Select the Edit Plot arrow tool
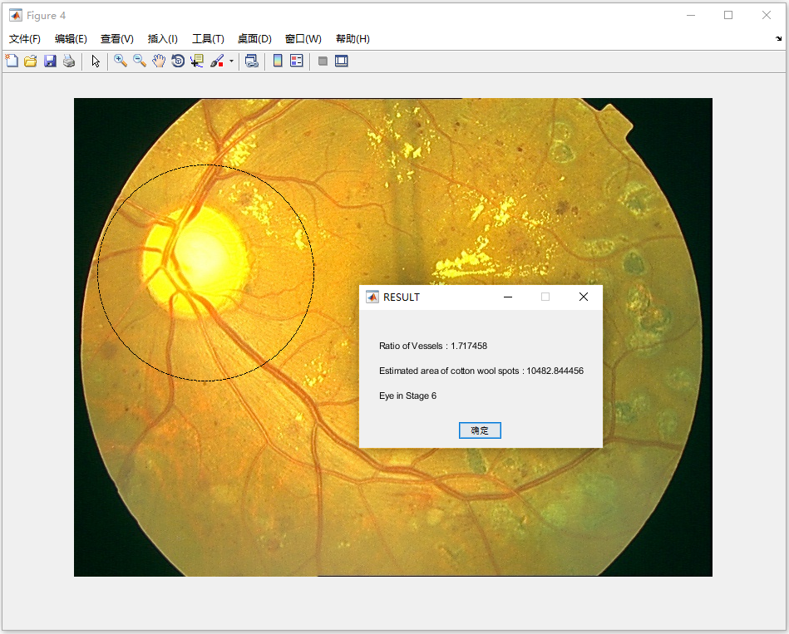Screen dimensions: 789x634 coord(96,61)
